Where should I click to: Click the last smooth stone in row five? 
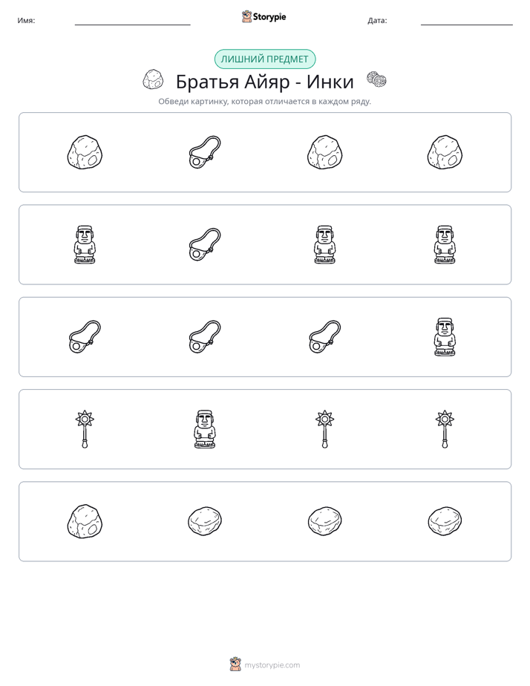(x=445, y=521)
